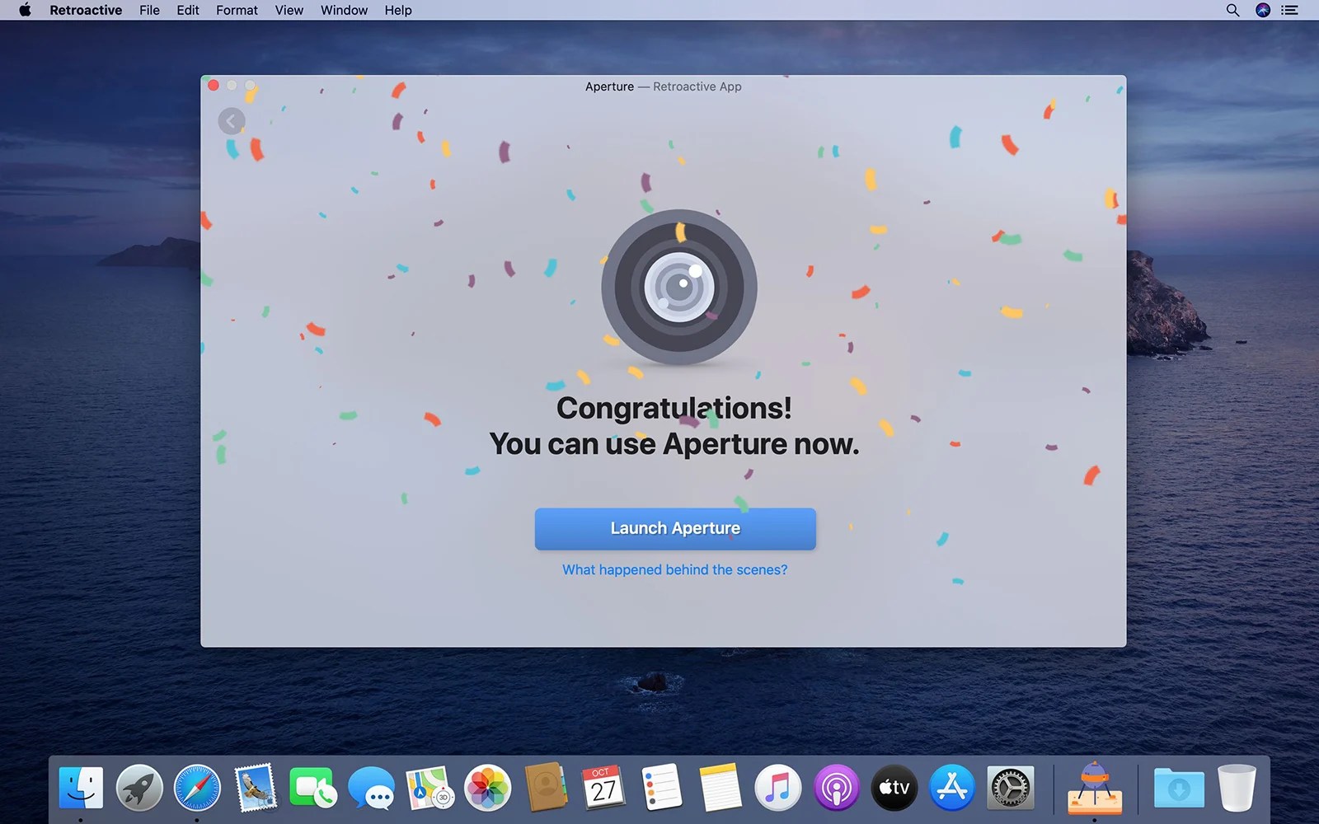Open Apple Maps

(429, 787)
